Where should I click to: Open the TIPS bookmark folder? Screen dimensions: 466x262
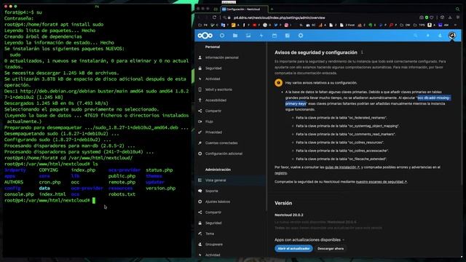coord(419,25)
